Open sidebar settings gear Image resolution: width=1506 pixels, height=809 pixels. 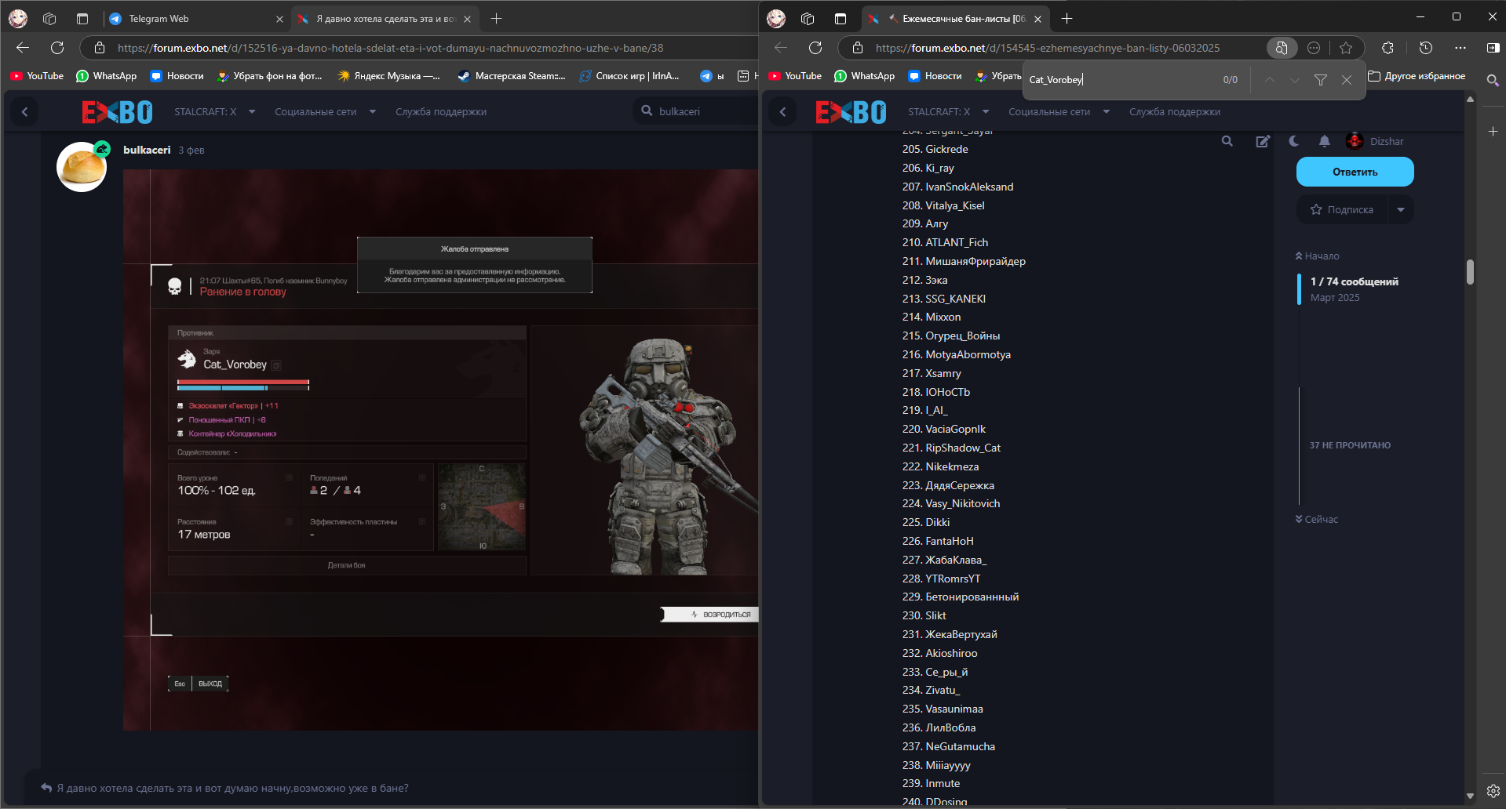pyautogui.click(x=1493, y=791)
